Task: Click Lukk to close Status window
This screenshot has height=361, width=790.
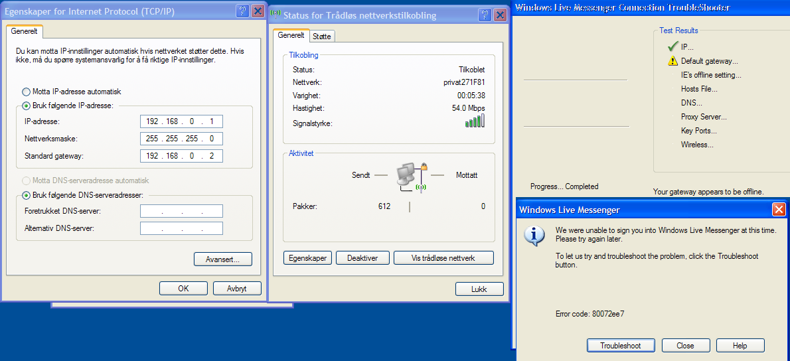Action: pyautogui.click(x=479, y=289)
